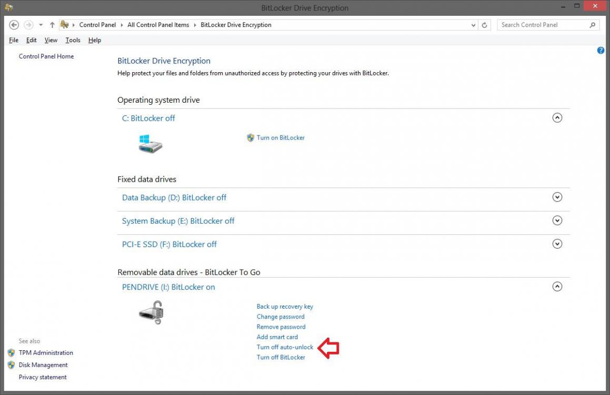The height and width of the screenshot is (395, 610).
Task: Click PENDRIVE (I:) BitLocker on heading
Action: tap(168, 287)
